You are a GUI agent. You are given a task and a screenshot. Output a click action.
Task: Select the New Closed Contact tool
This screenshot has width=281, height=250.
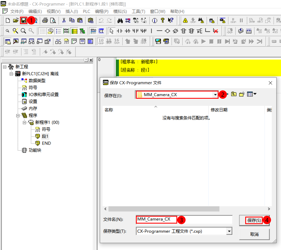tap(128, 31)
